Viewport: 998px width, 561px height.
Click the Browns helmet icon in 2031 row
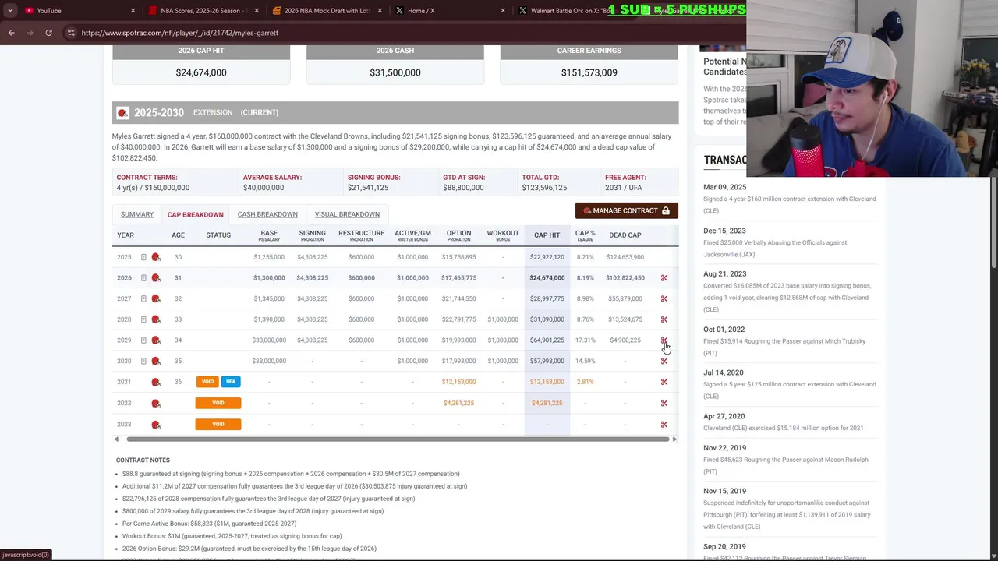tap(156, 382)
